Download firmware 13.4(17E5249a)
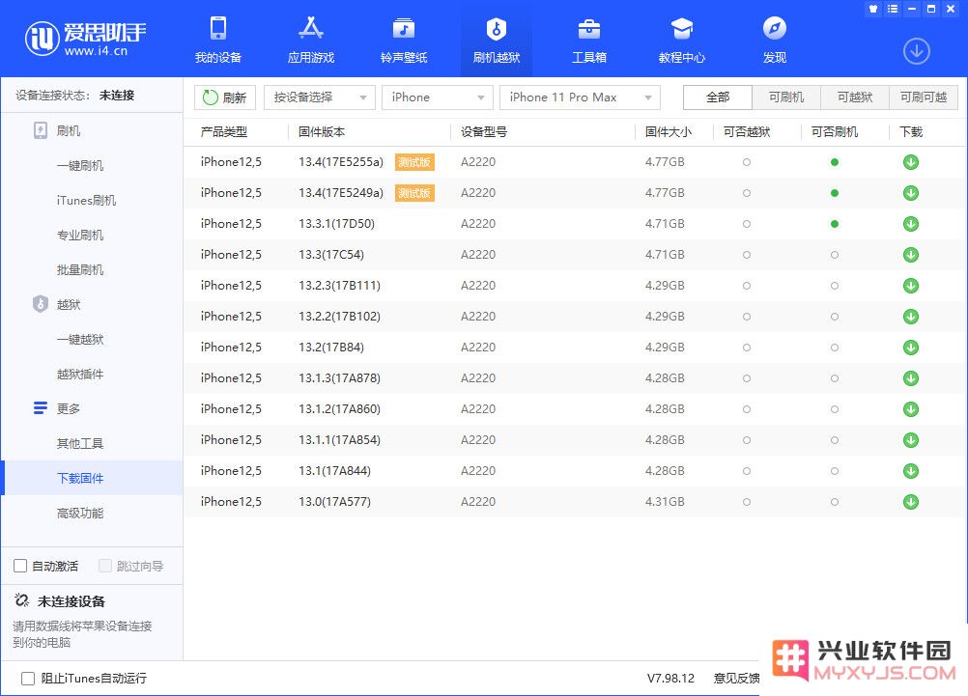The height and width of the screenshot is (696, 968). click(911, 193)
